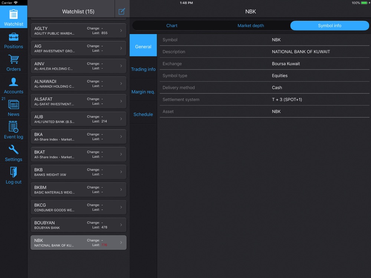Tap 1:48 PM clock in status bar
This screenshot has width=371, height=278.
(186, 3)
